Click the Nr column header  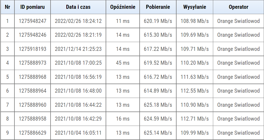pyautogui.click(x=7, y=7)
